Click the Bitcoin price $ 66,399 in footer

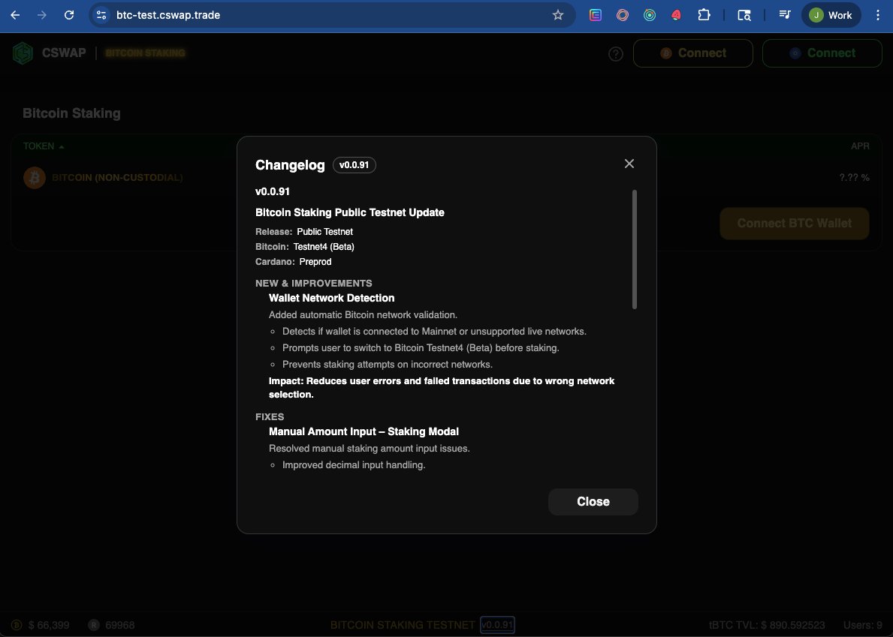(48, 625)
